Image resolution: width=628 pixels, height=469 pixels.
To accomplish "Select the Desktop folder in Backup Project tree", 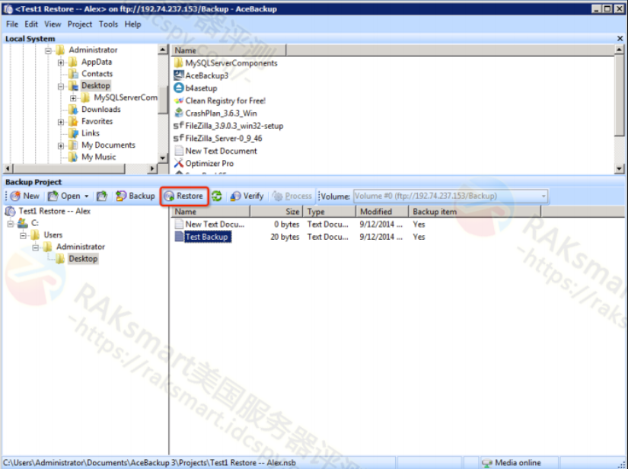I will pyautogui.click(x=83, y=259).
